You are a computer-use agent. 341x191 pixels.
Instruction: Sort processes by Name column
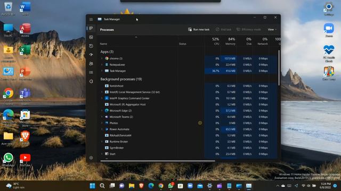point(103,44)
